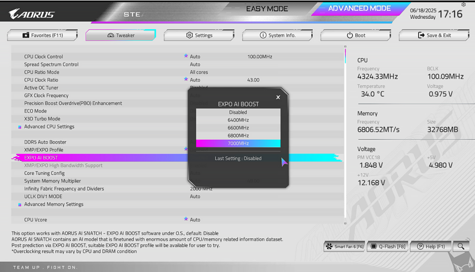Open the Save & Exit tab

point(434,35)
